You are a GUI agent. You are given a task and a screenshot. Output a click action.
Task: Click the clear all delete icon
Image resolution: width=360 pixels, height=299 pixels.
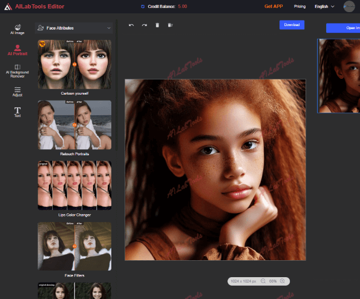[170, 25]
